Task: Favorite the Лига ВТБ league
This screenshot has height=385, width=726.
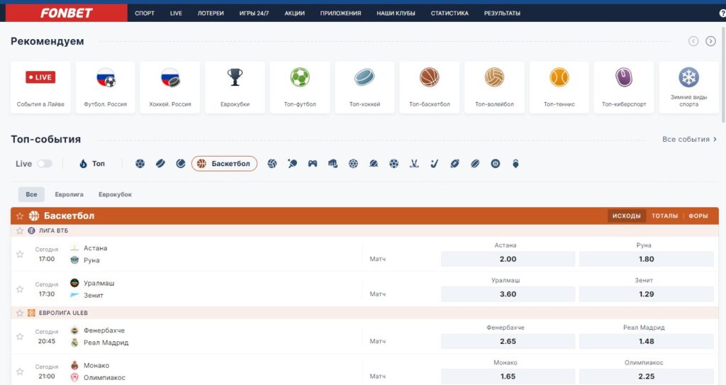Action: coord(19,230)
